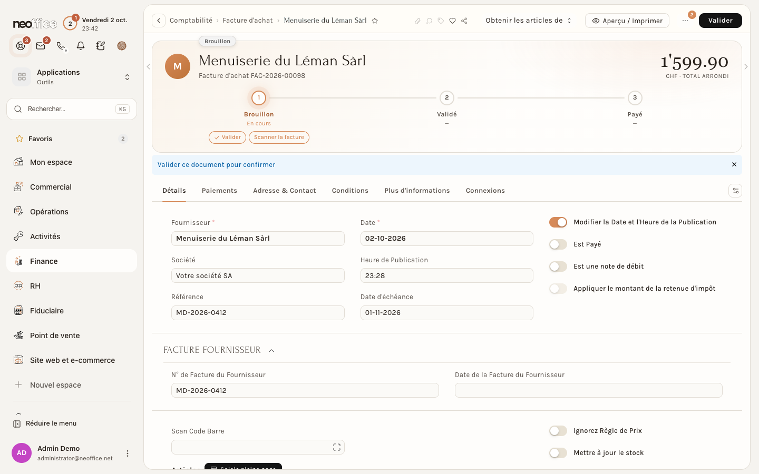Screen dimensions: 759x474
Task: Open the support lifebuoy icon with badge 3
Action: pyautogui.click(x=21, y=46)
